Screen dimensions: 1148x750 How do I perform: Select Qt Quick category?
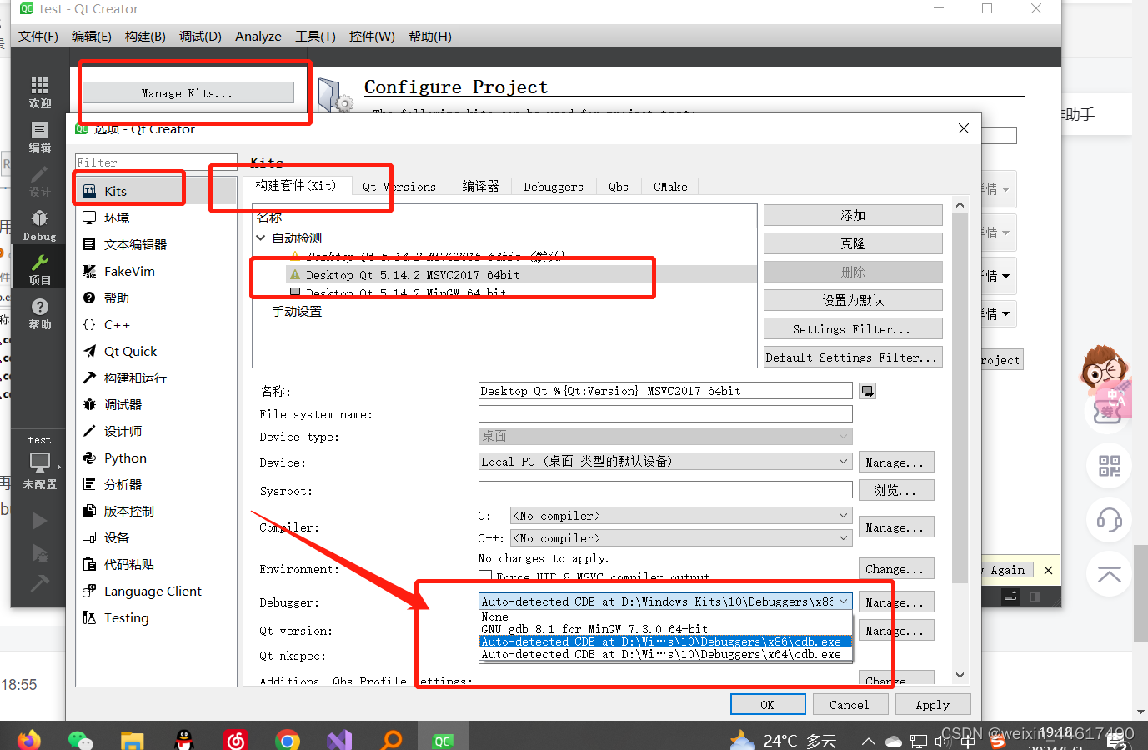(156, 351)
